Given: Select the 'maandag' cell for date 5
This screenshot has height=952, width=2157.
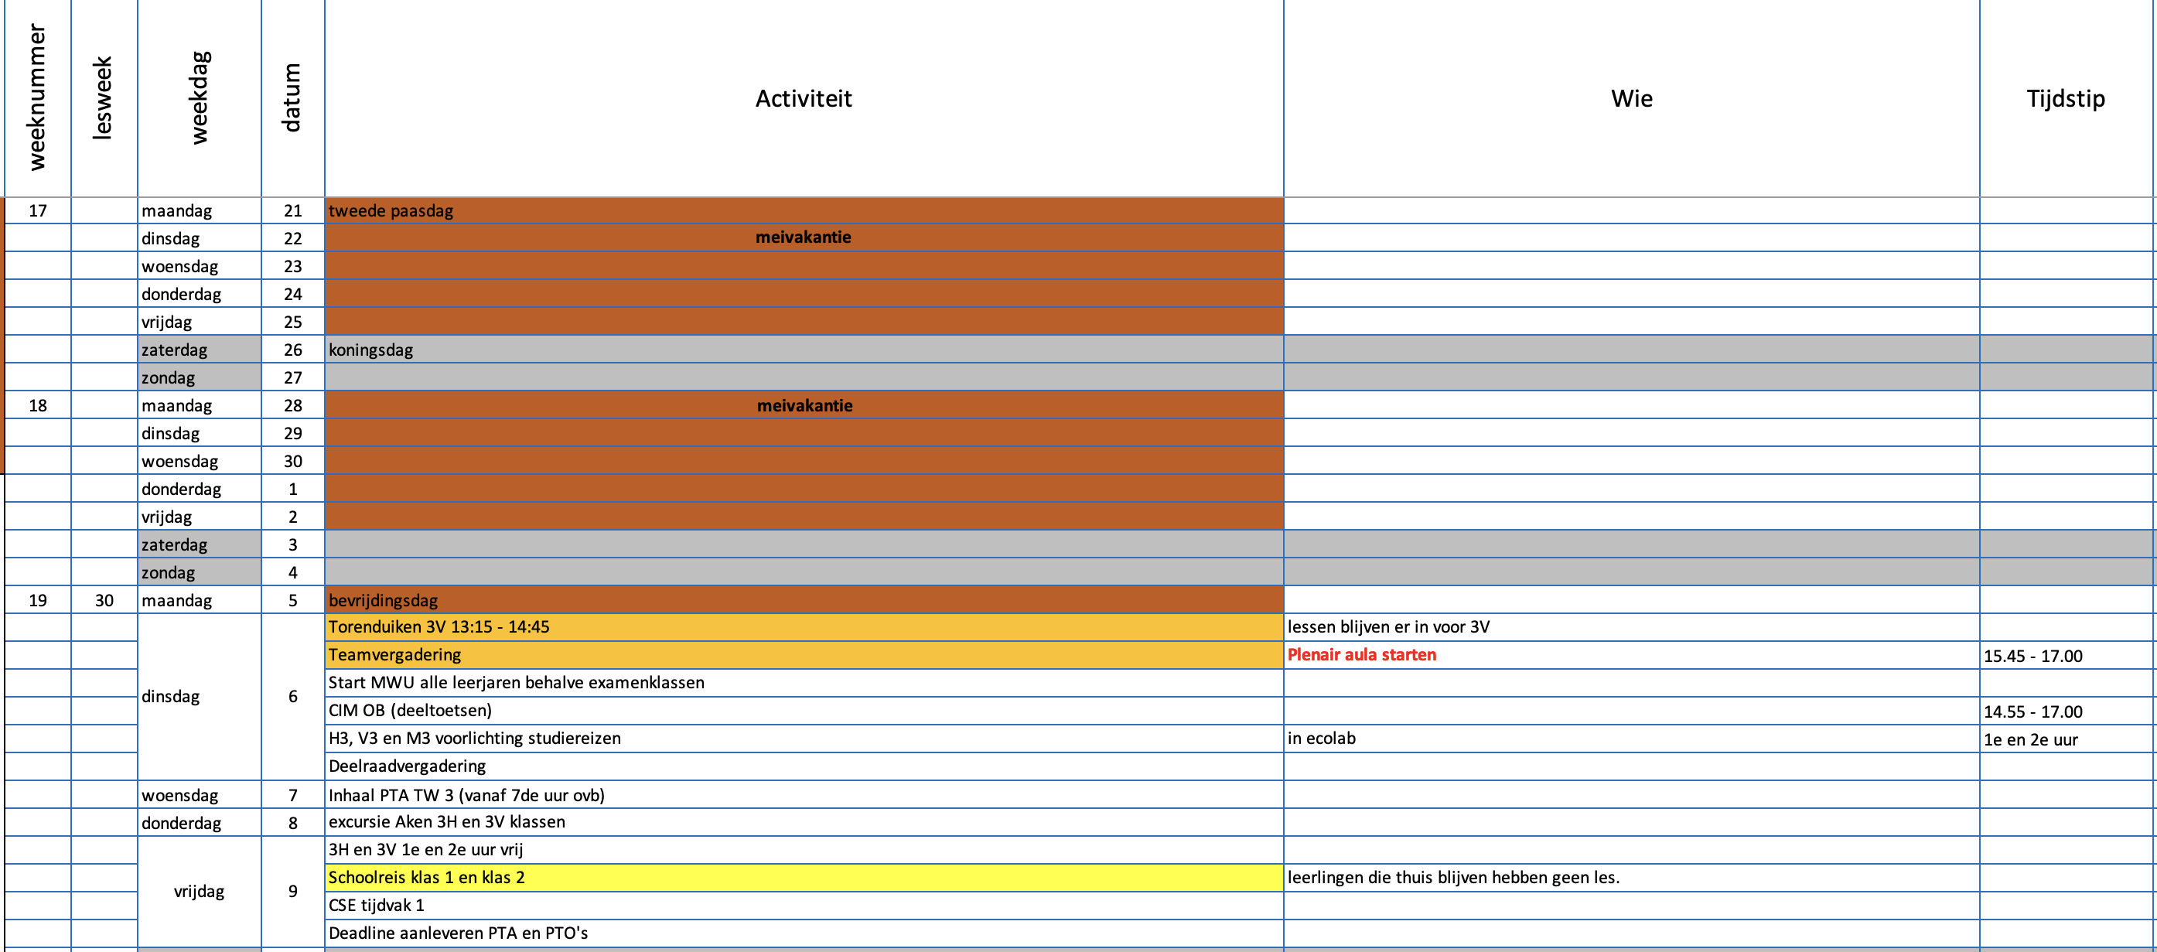Looking at the screenshot, I should (200, 599).
